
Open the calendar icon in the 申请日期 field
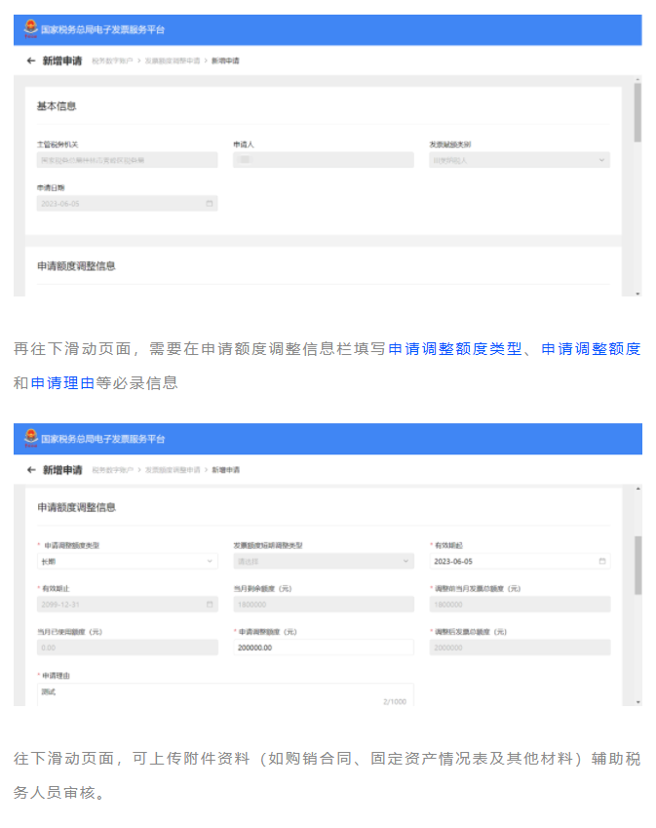pyautogui.click(x=209, y=204)
